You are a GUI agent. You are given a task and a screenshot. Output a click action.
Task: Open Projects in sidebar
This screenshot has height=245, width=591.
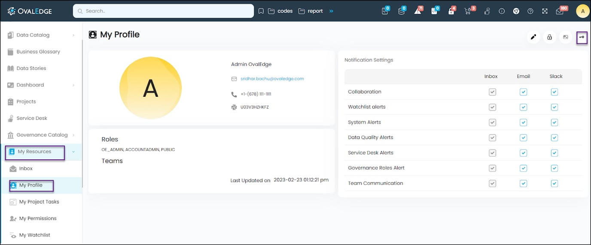(x=26, y=102)
